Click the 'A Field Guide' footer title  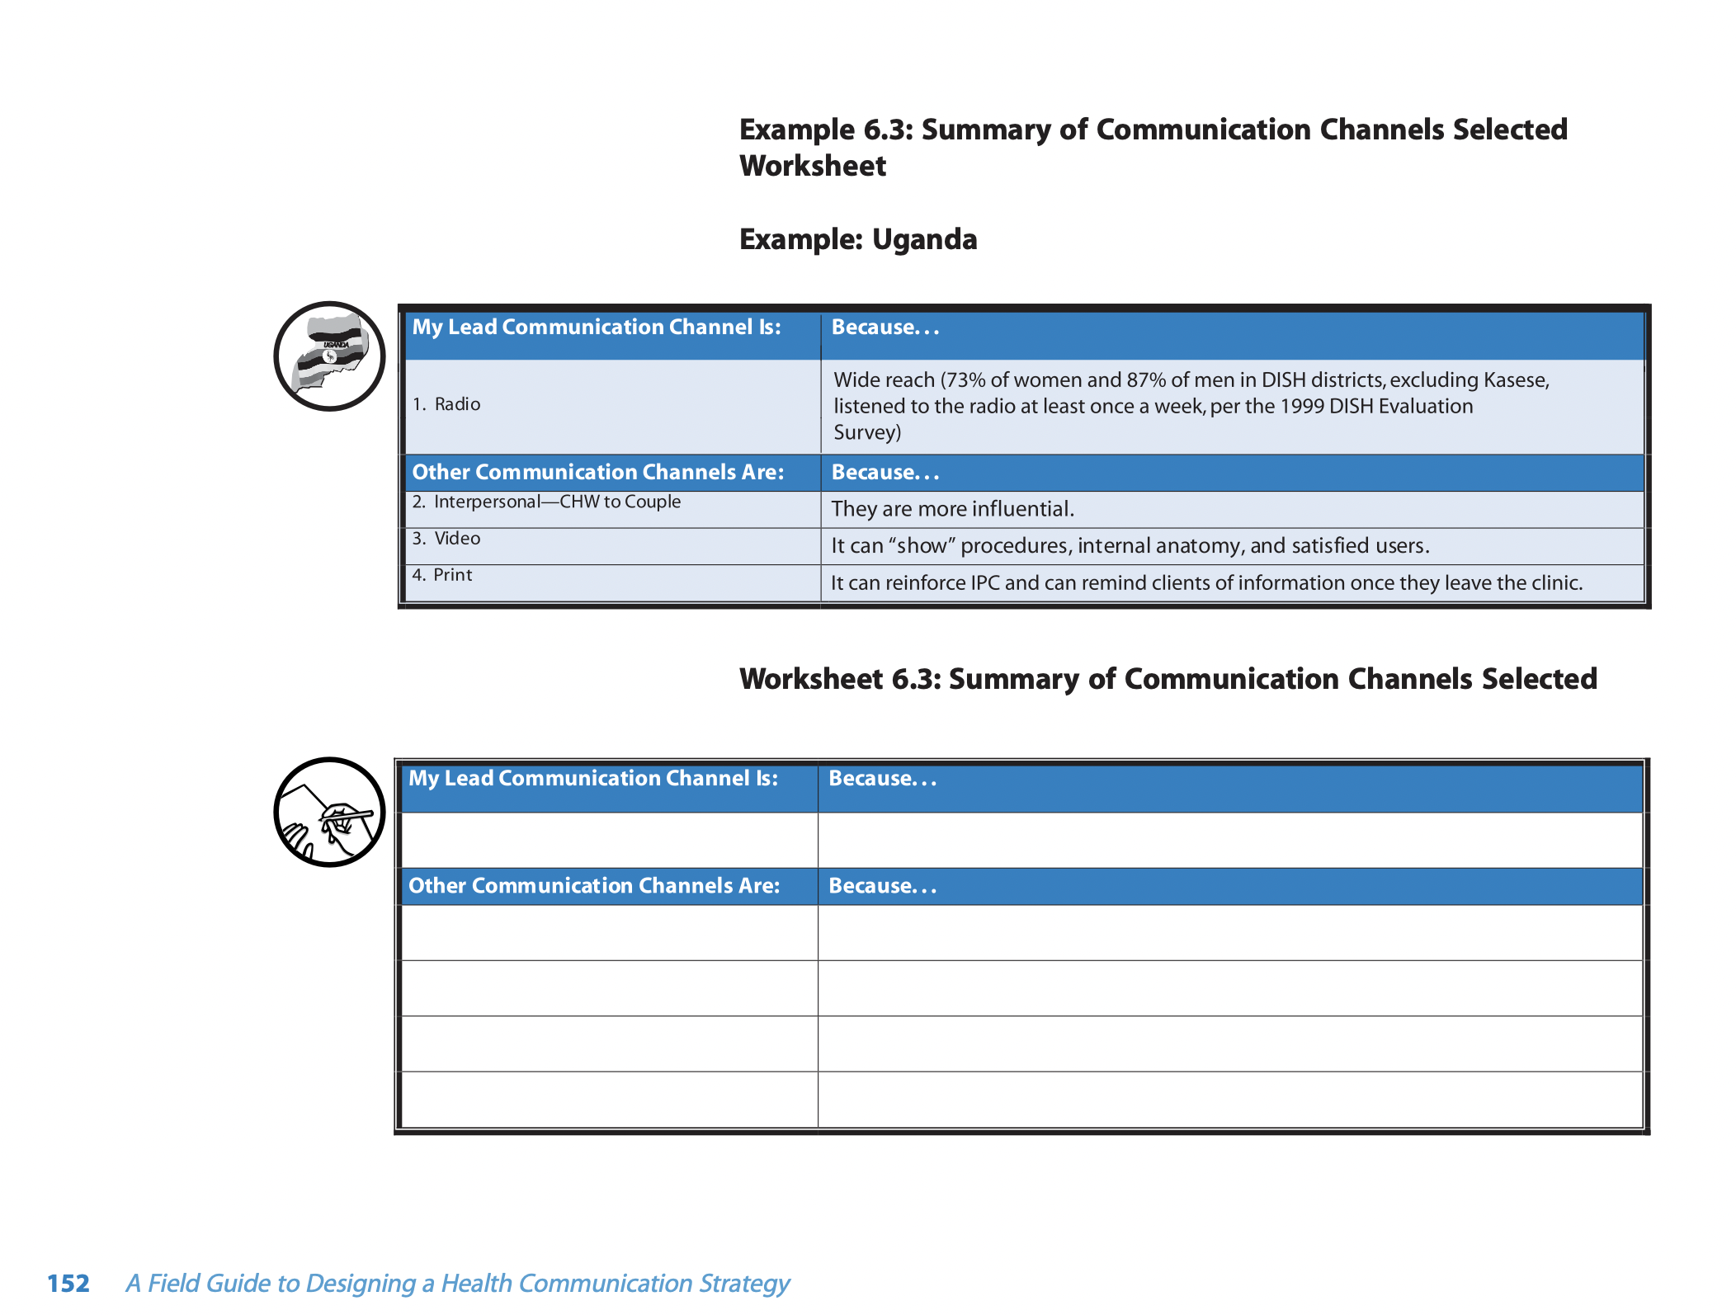[x=458, y=1284]
